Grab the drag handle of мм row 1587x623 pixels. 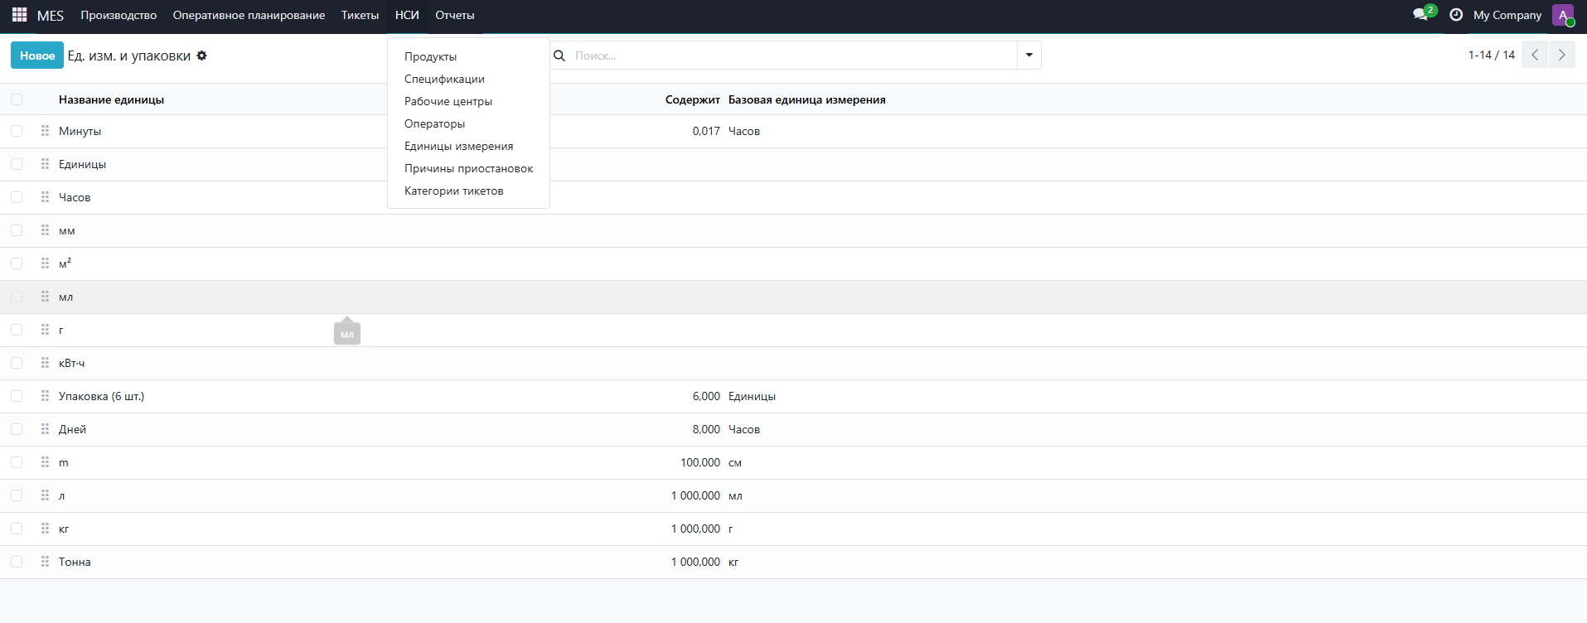coord(45,230)
